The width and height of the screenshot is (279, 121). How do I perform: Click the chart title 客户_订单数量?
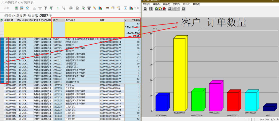(214, 23)
